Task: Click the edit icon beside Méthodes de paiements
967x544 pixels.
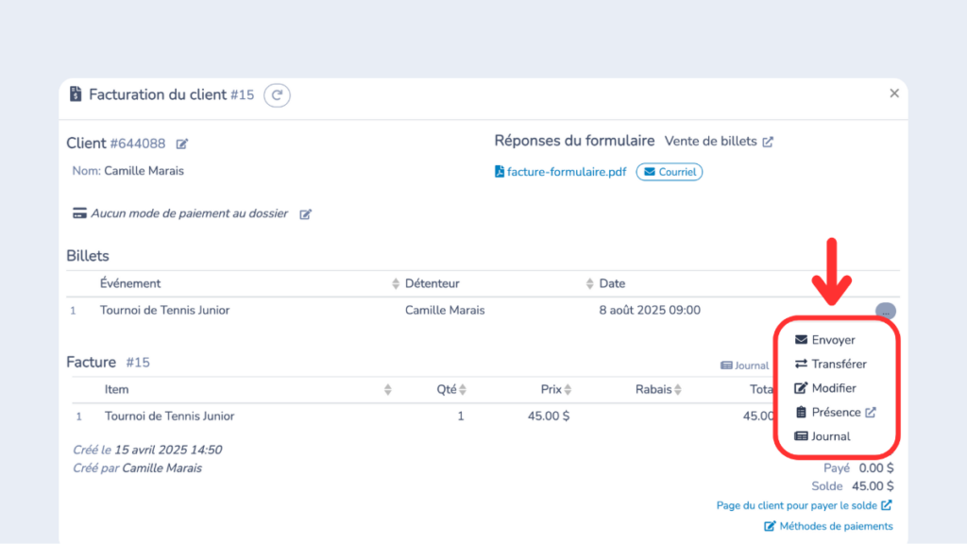Action: coord(772,526)
